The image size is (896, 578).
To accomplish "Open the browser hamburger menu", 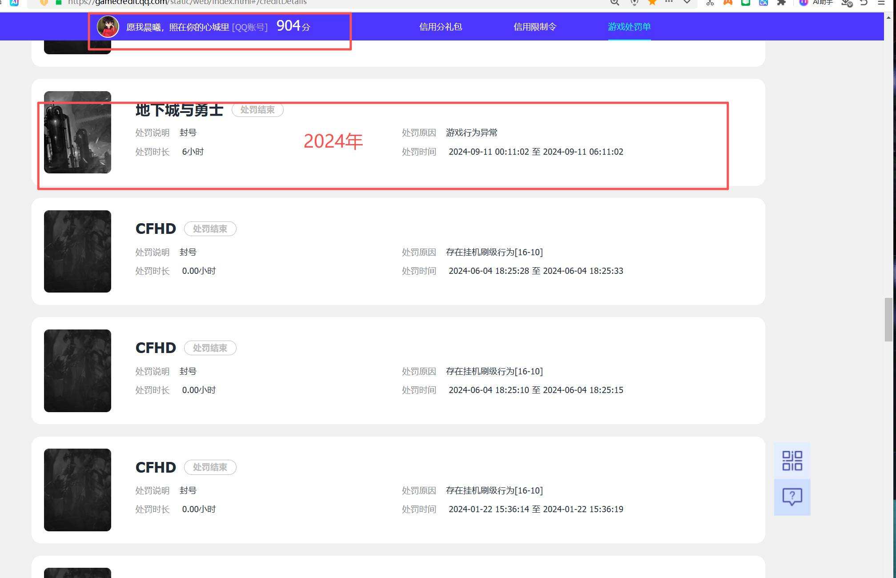I will [x=881, y=2].
